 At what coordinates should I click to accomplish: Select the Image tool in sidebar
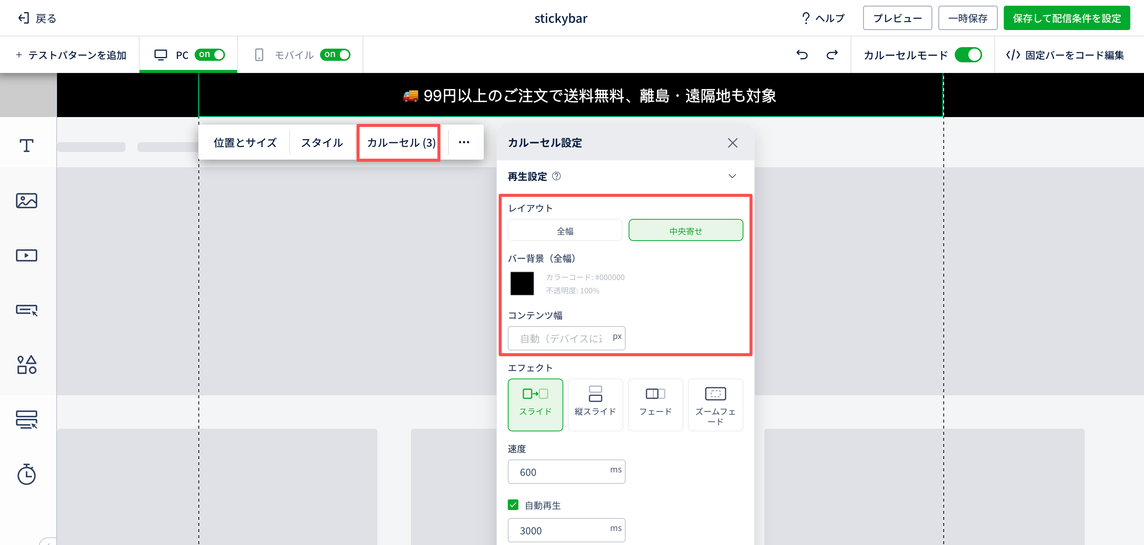27,201
